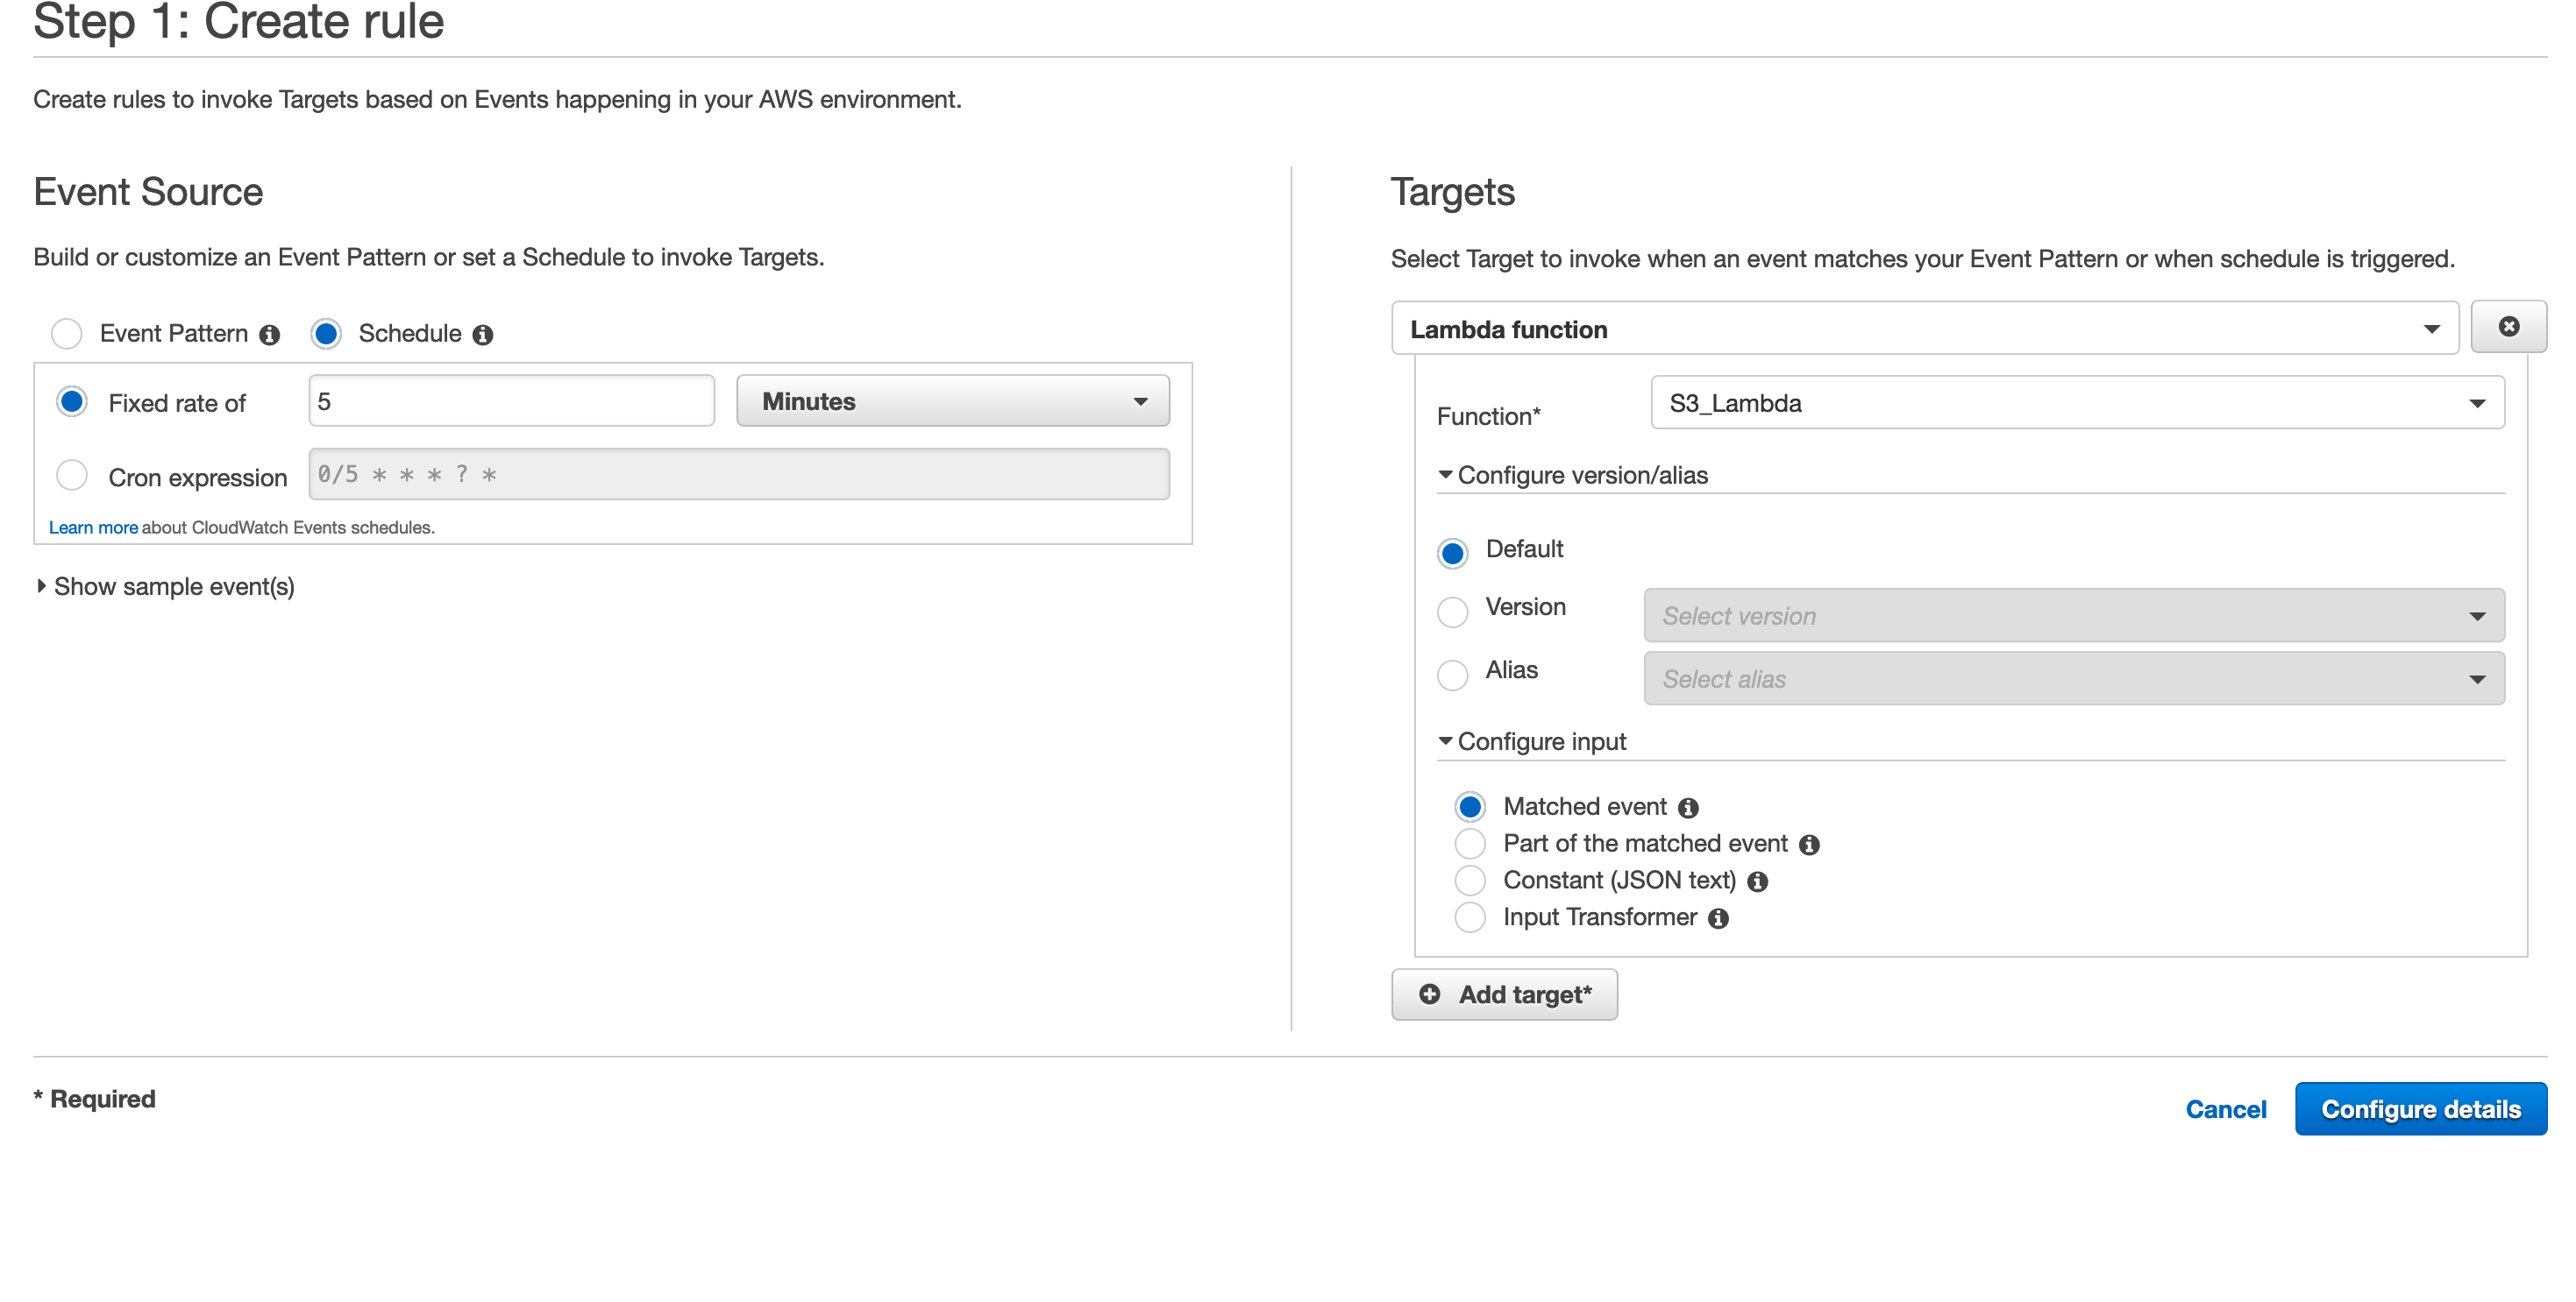This screenshot has width=2576, height=1302.
Task: Select the Matched event input option
Action: (1470, 806)
